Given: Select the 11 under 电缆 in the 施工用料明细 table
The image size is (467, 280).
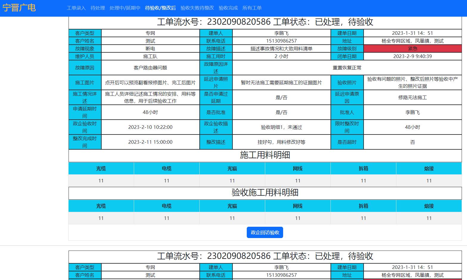Looking at the screenshot, I should [x=167, y=181].
